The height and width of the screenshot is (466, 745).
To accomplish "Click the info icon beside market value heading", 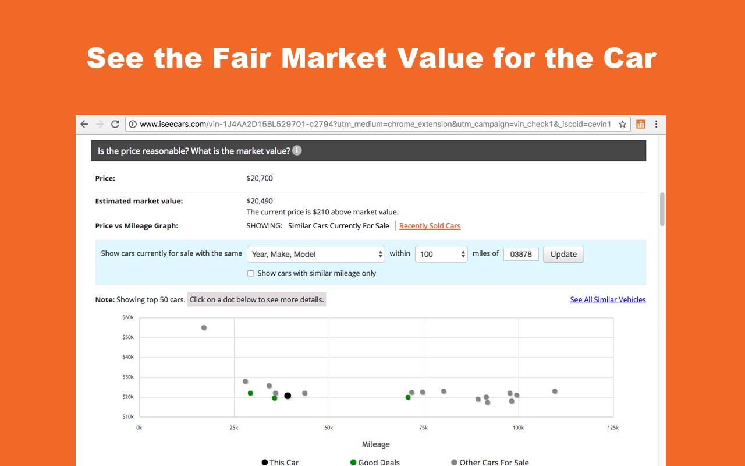I will click(297, 150).
